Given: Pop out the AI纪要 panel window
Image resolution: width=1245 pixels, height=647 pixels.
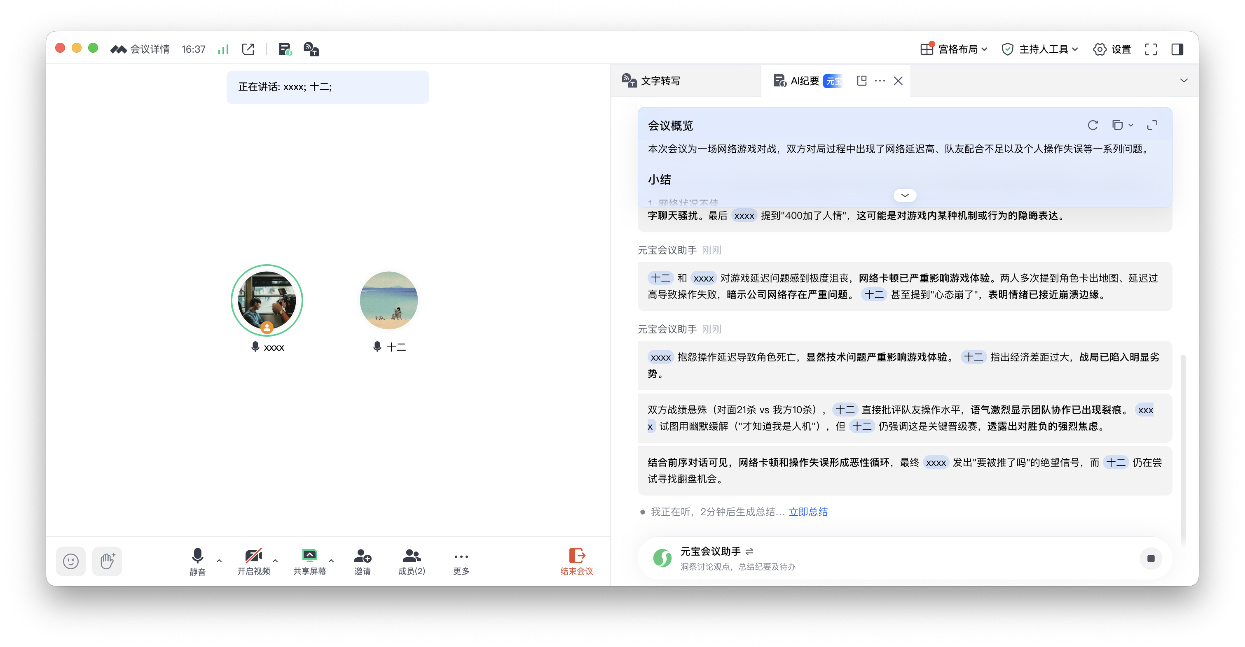Looking at the screenshot, I should pos(861,81).
